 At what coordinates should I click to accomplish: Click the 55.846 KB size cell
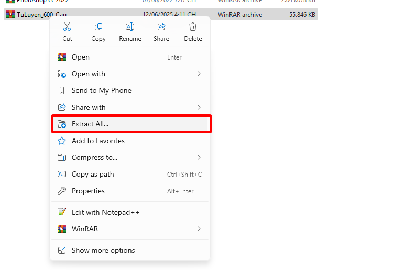pos(302,15)
